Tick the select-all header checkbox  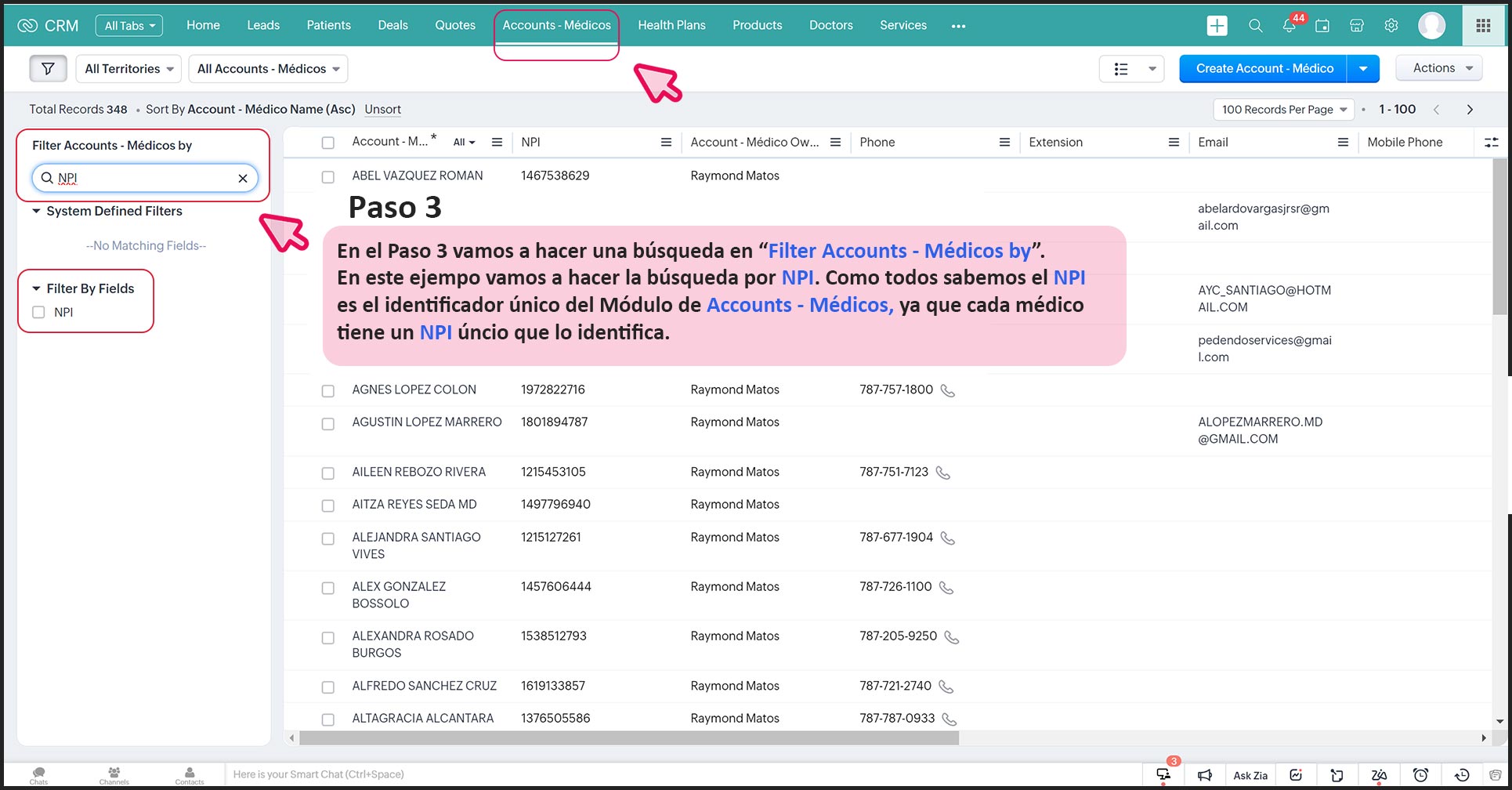coord(328,143)
